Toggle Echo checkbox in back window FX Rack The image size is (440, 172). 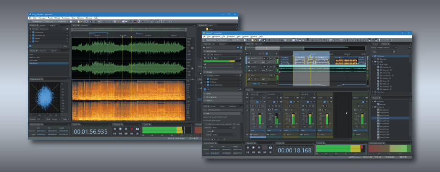33,42
